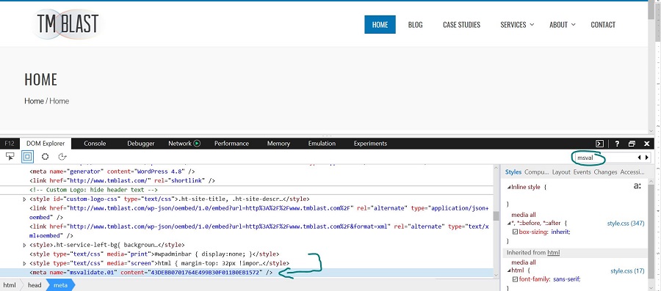Expand the custom-logo-css style node

(x=24, y=199)
